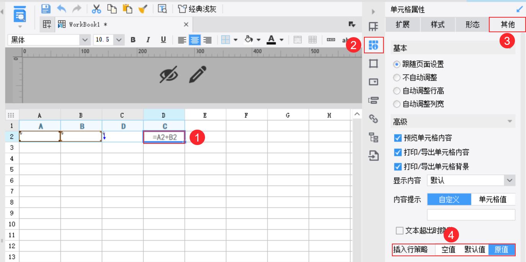The width and height of the screenshot is (526, 262).
Task: Switch to the 其他 tab
Action: (x=508, y=25)
